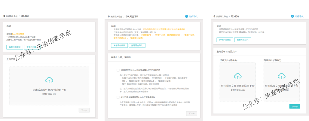Click 参考示例模板 button in 导入订单 panel
Screen dimensions: 309x121
225,40
